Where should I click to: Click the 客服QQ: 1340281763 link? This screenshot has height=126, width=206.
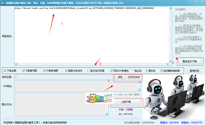pyautogui.click(x=192, y=123)
